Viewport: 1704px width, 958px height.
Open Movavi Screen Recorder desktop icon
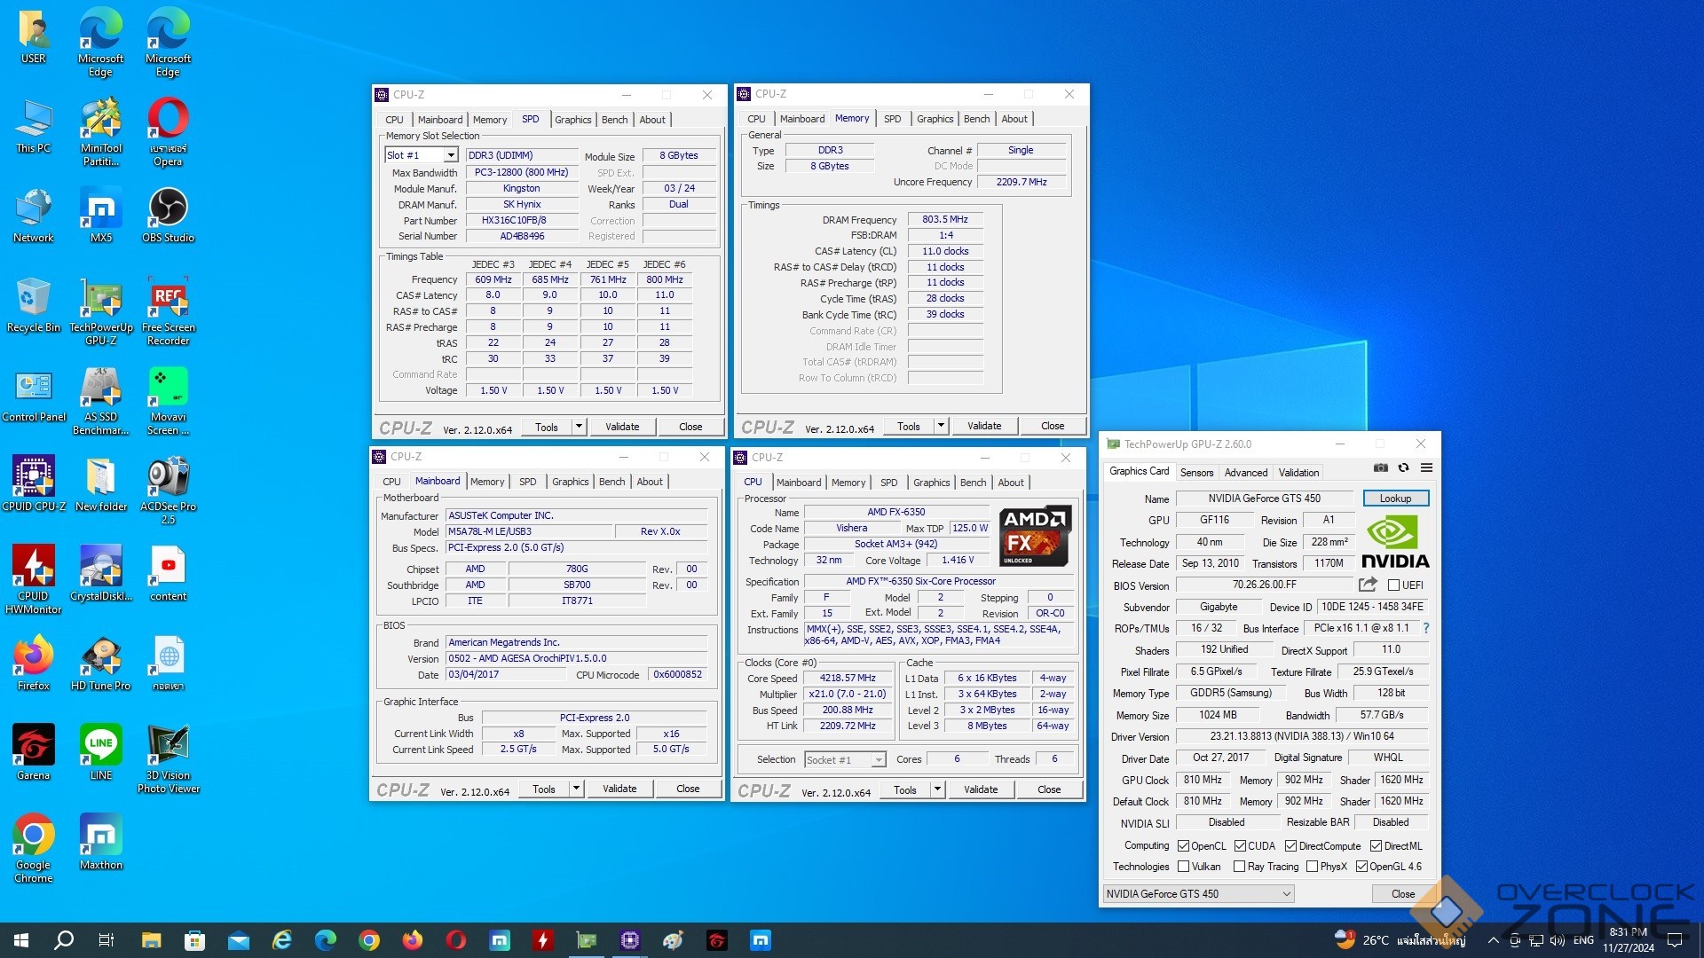pyautogui.click(x=168, y=402)
